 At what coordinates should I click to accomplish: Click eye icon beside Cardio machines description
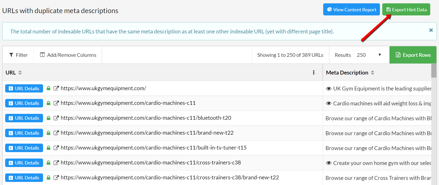click(329, 104)
